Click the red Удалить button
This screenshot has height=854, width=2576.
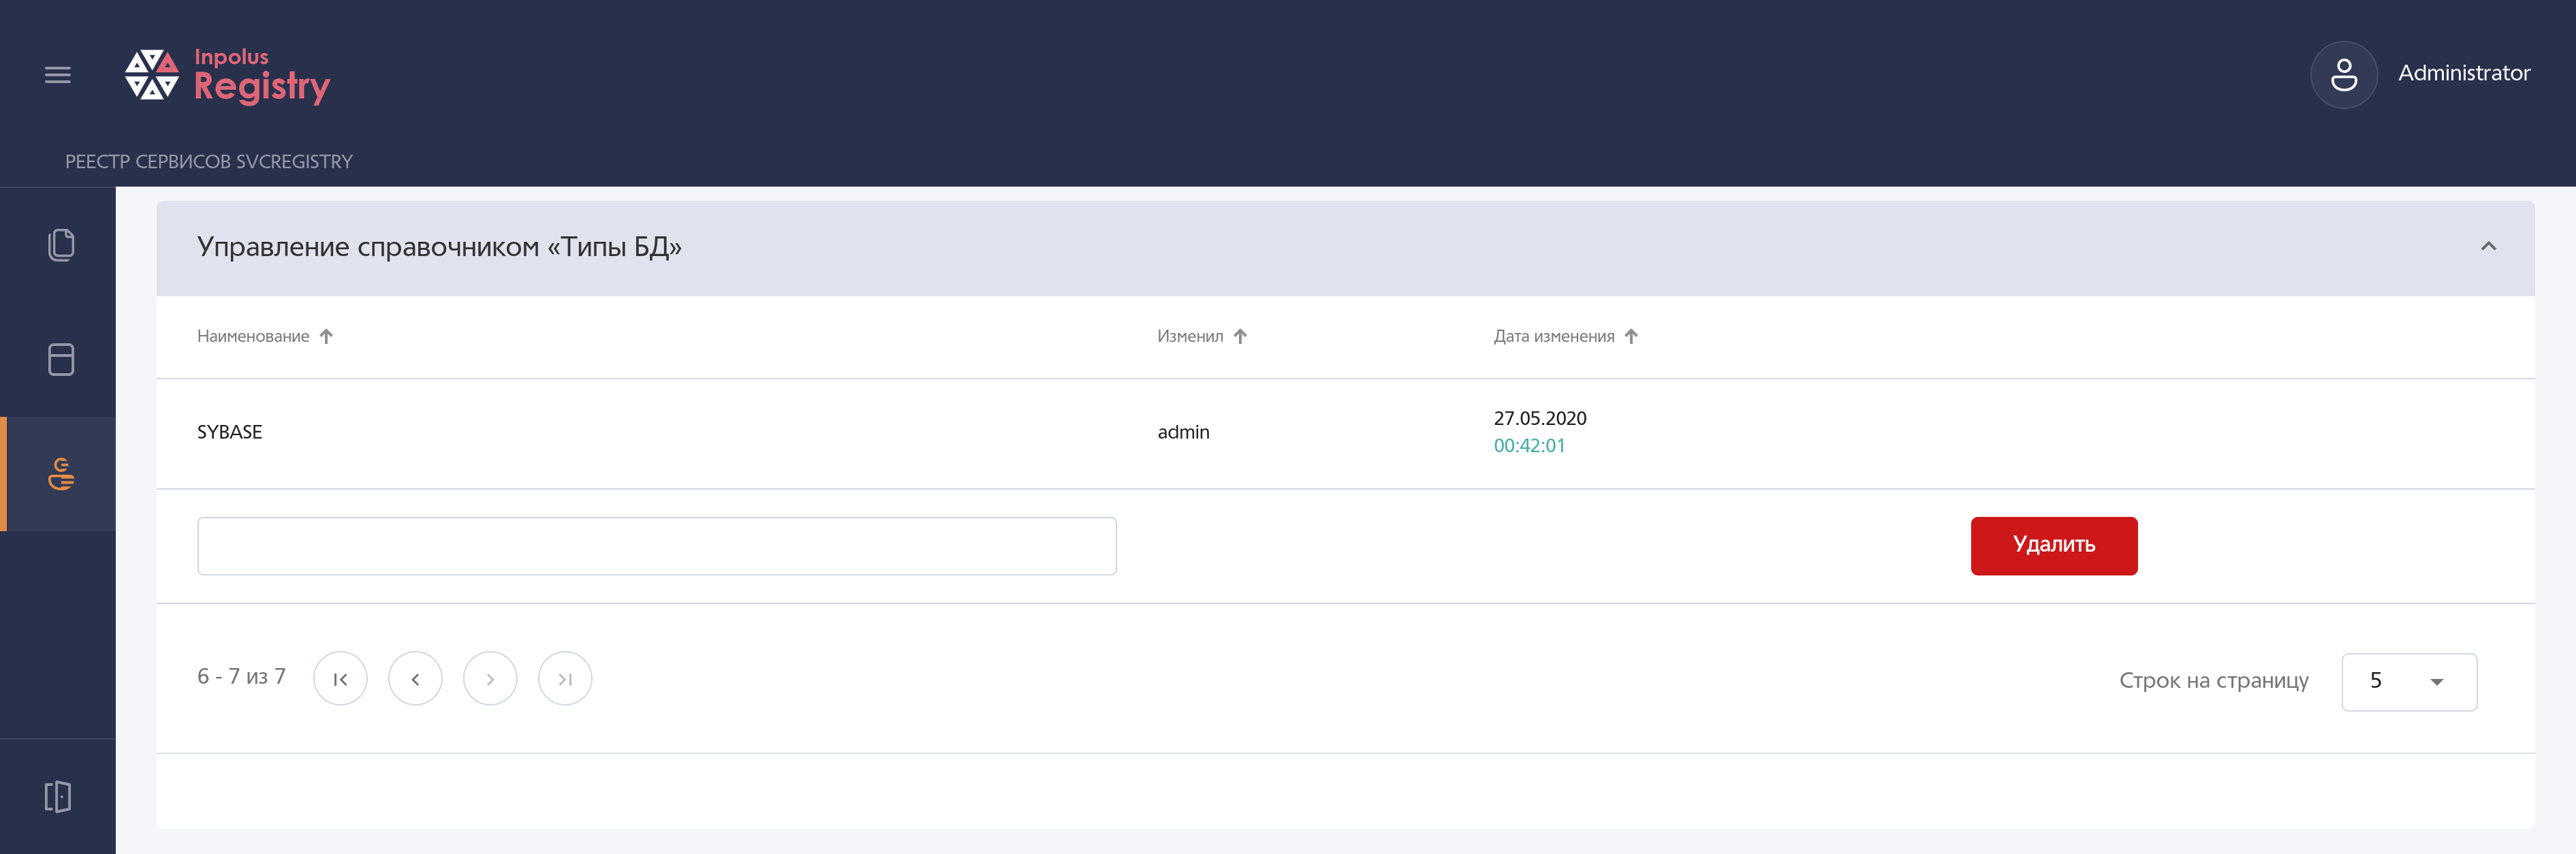tap(2053, 546)
